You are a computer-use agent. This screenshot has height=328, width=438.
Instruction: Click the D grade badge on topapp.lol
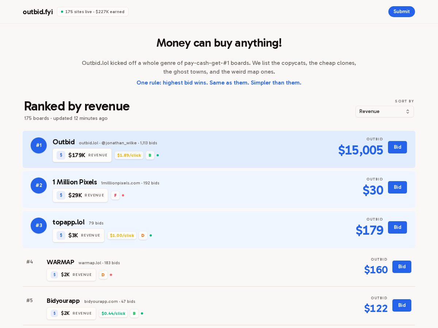[143, 235]
